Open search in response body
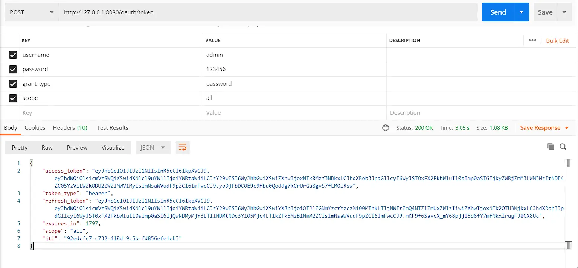The image size is (578, 268). coord(563,147)
